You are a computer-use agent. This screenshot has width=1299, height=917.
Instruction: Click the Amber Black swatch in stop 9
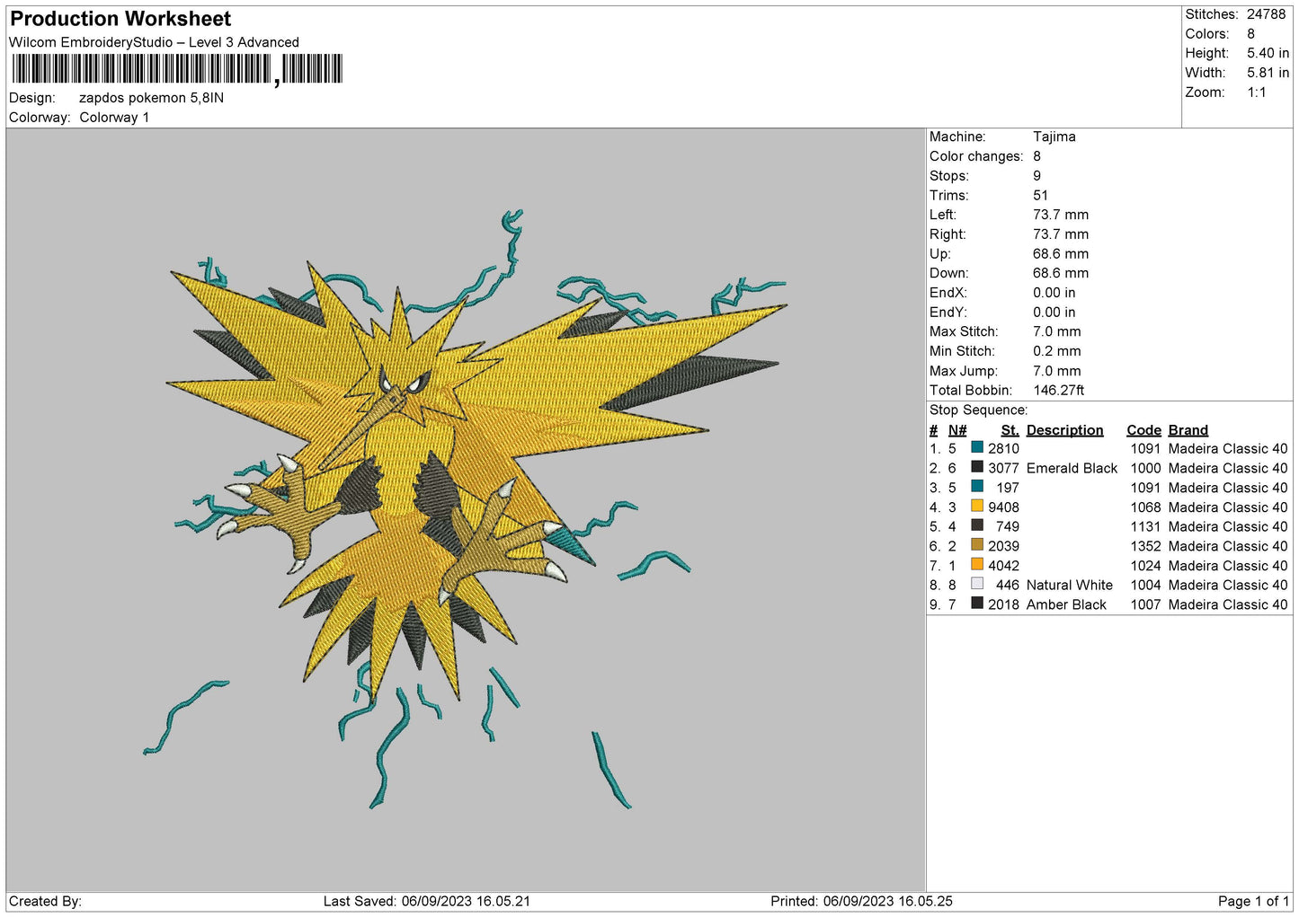tap(977, 604)
